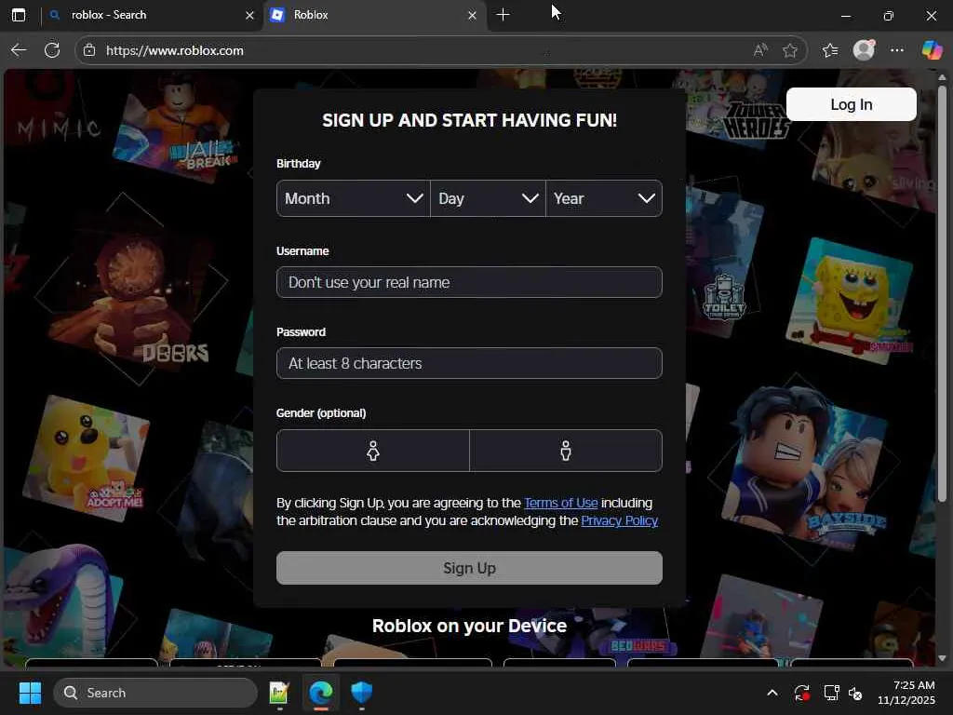Open the Terms of Use link
The height and width of the screenshot is (715, 953).
tap(560, 503)
